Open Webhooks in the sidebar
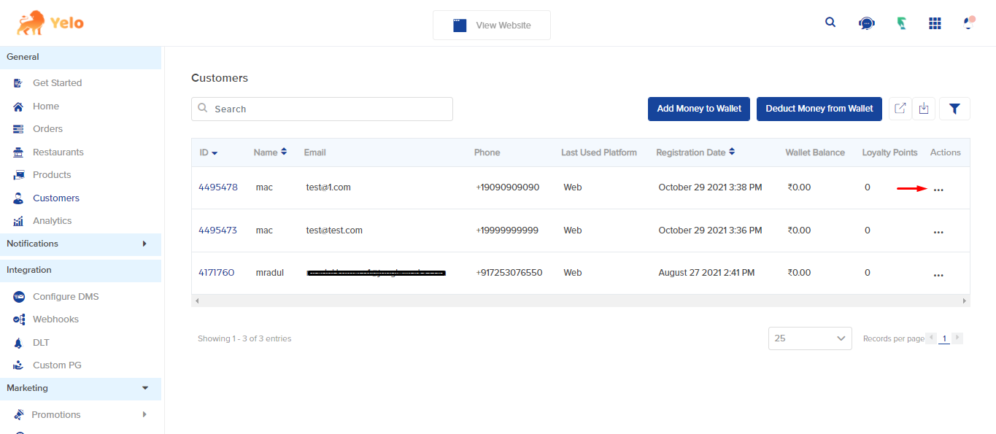The image size is (996, 434). (55, 319)
